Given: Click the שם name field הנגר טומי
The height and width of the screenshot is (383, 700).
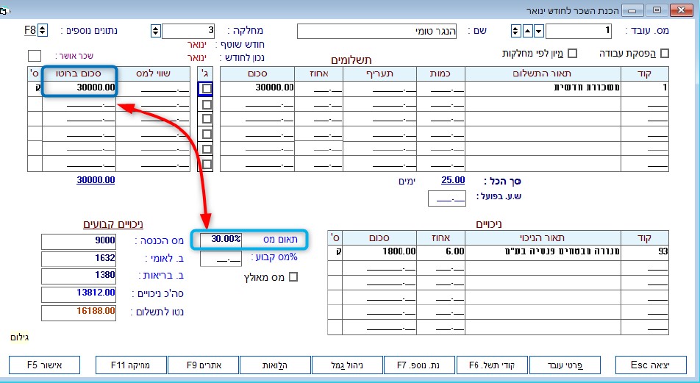Looking at the screenshot, I should click(x=376, y=32).
